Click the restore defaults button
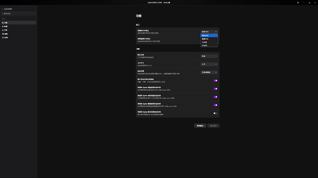 200,126
